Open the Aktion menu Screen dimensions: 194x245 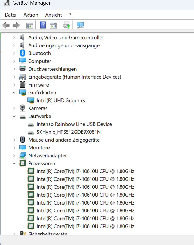pyautogui.click(x=31, y=15)
